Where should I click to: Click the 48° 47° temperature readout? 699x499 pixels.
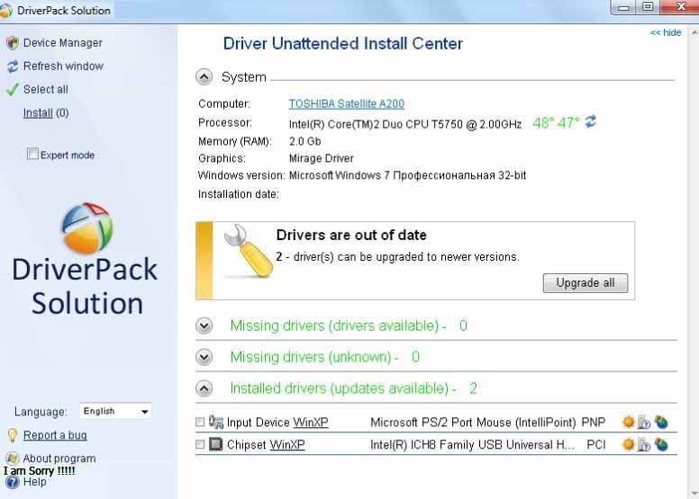[x=556, y=122]
